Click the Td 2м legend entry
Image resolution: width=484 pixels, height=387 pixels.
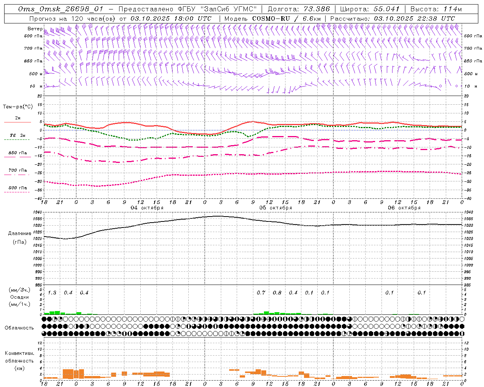point(17,135)
